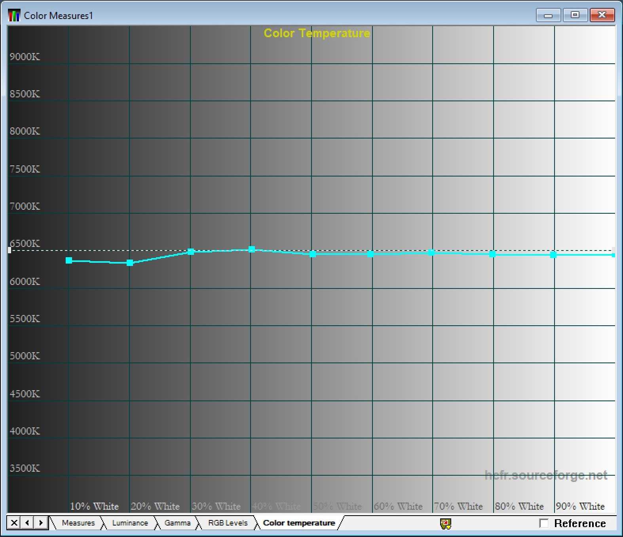Maximize the Color Measures1 window
This screenshot has height=537, width=623.
tap(575, 15)
